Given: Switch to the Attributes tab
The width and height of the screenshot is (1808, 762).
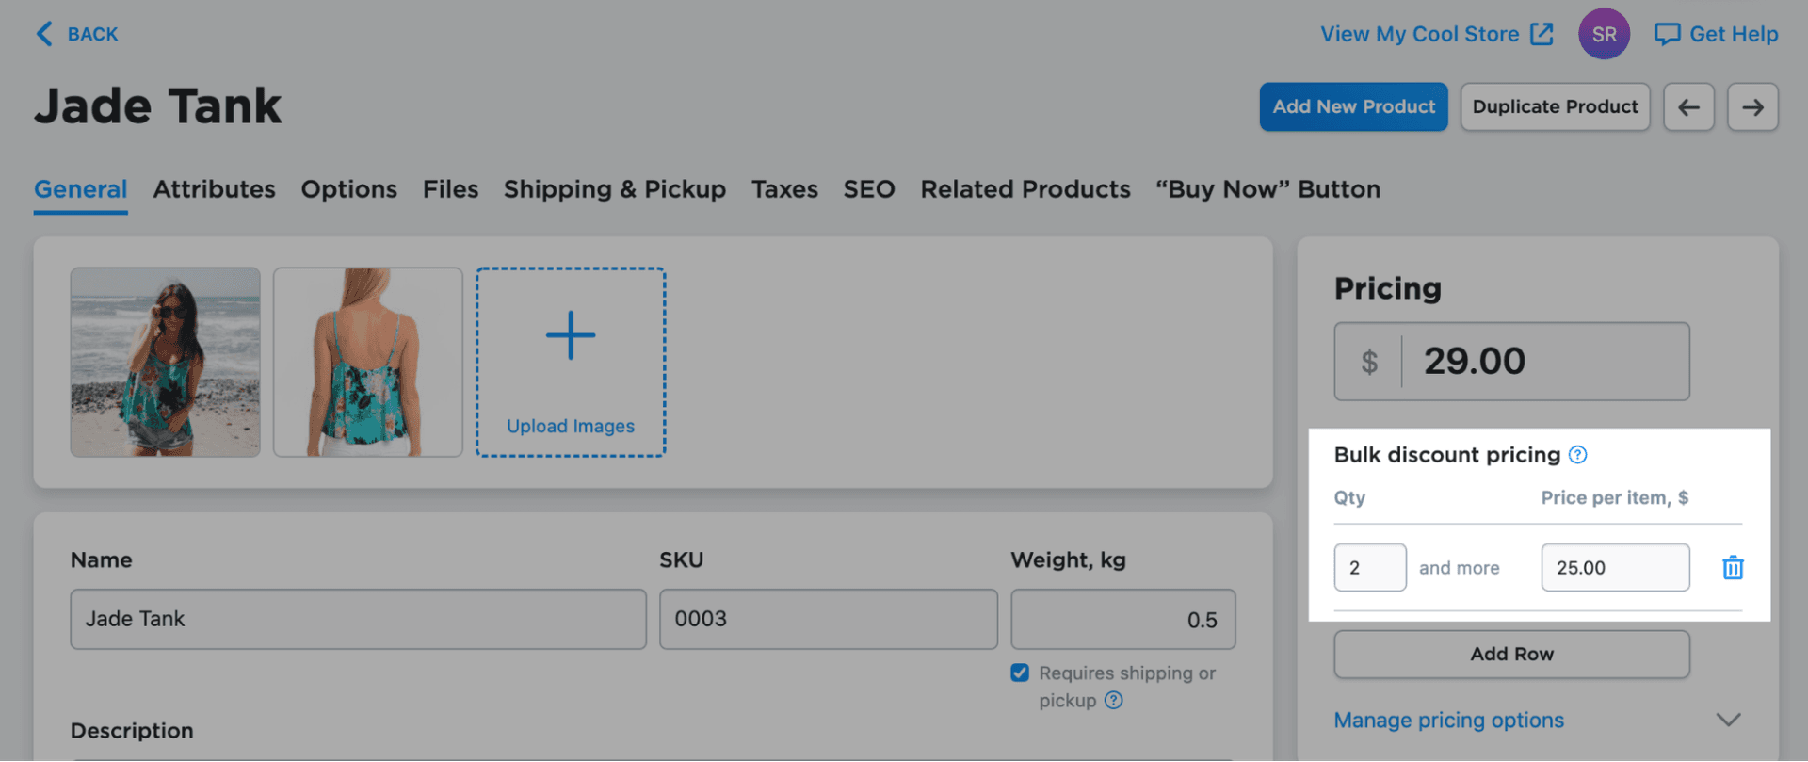Looking at the screenshot, I should (214, 189).
